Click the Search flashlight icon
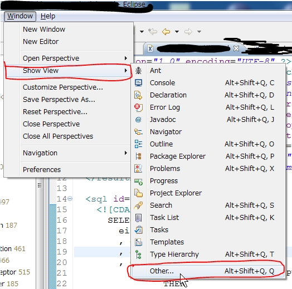 [x=138, y=205]
